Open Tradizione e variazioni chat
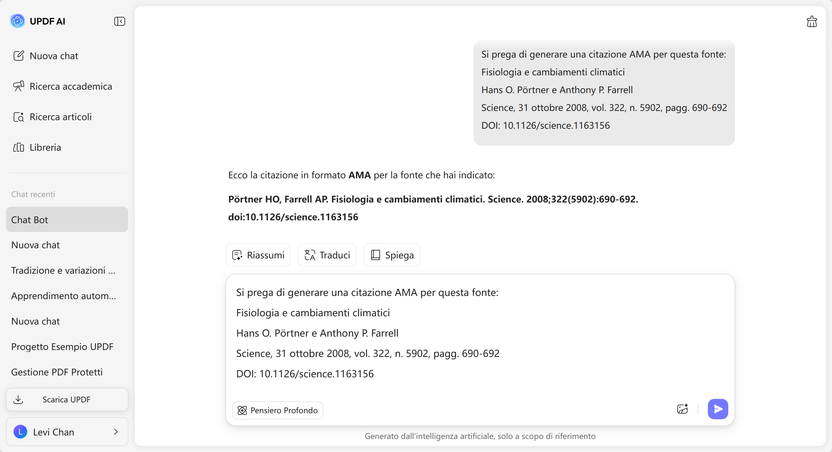 (63, 271)
